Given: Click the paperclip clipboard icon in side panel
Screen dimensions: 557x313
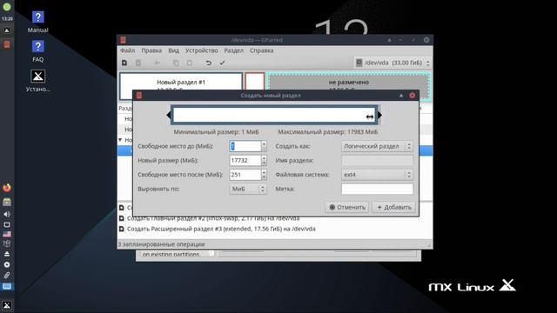Looking at the screenshot, I should (x=7, y=275).
